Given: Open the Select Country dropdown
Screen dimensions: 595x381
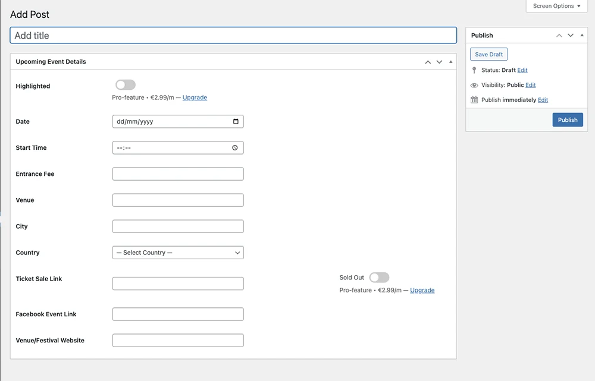Looking at the screenshot, I should [x=178, y=253].
